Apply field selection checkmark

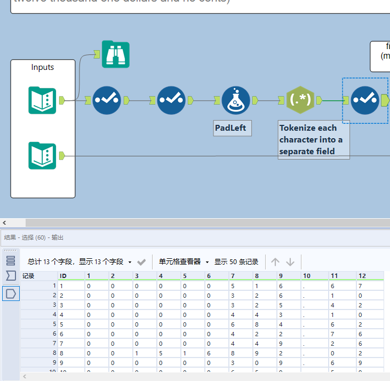[x=141, y=262]
